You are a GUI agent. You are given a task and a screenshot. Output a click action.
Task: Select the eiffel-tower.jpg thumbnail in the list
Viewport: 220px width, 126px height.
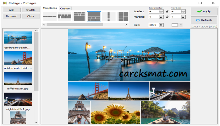18,79
